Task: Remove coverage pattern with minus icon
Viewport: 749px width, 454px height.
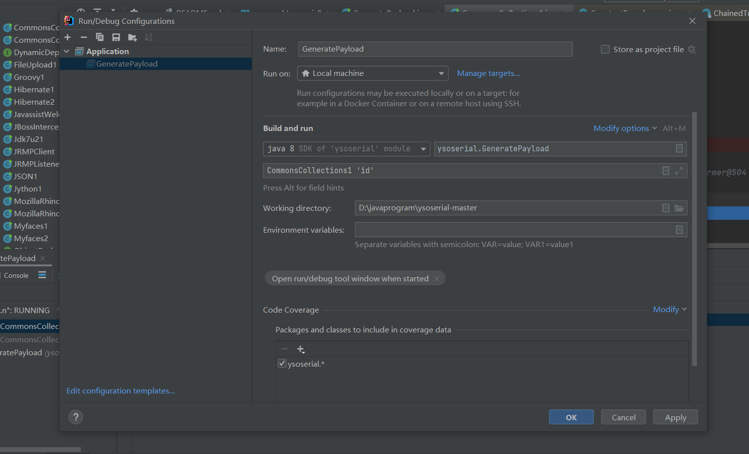Action: click(x=284, y=349)
